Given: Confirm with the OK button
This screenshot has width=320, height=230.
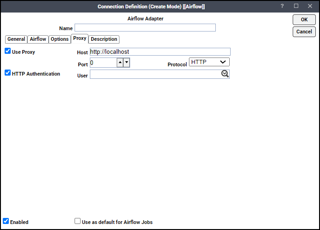Looking at the screenshot, I should [304, 19].
